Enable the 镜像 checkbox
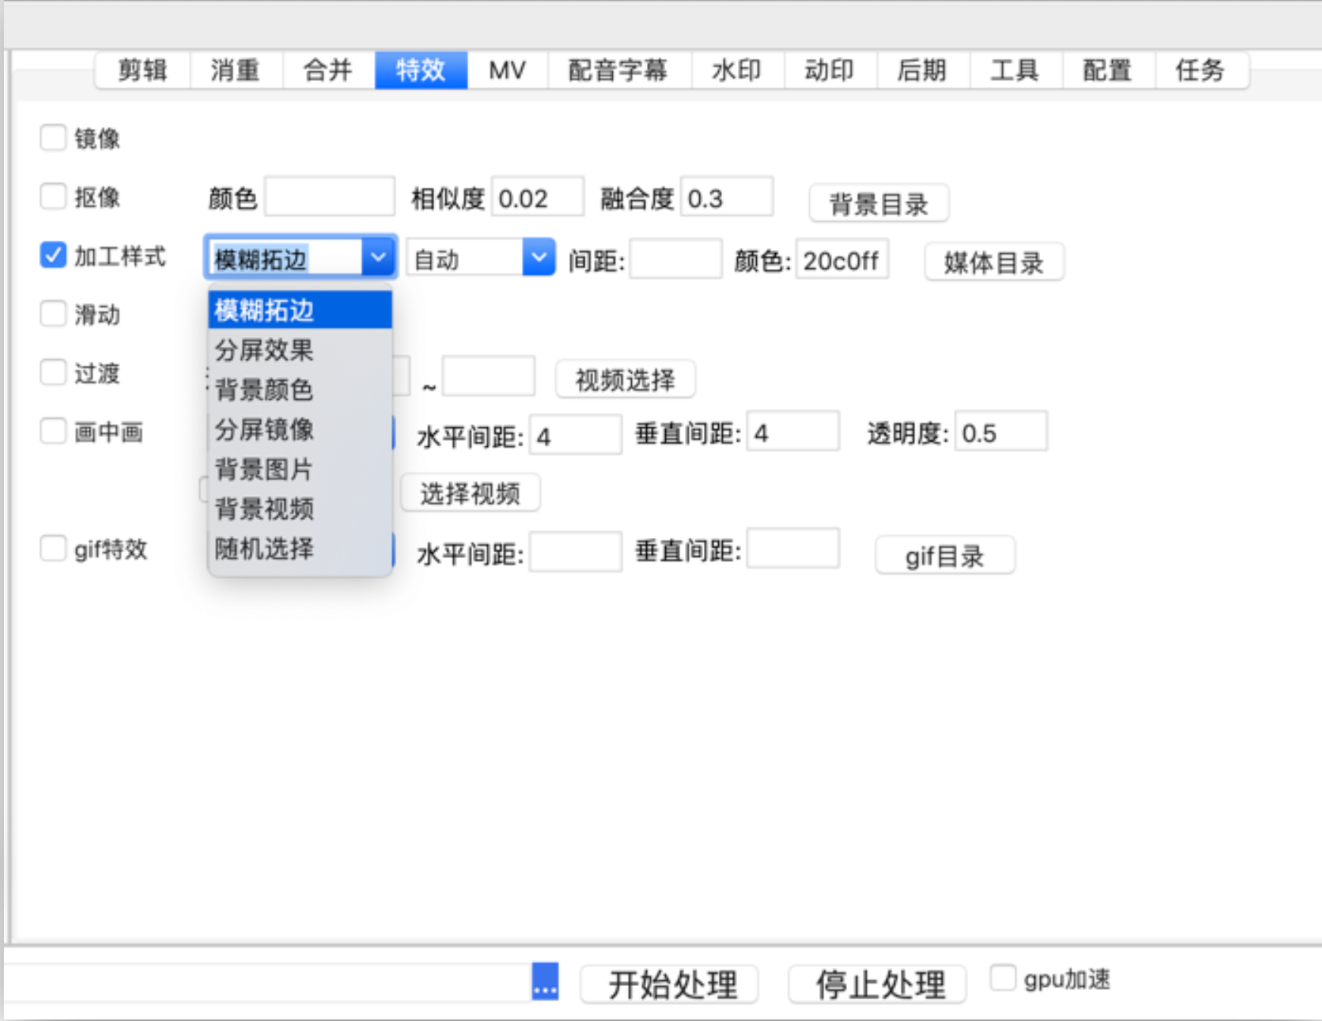This screenshot has height=1021, width=1322. pos(53,138)
